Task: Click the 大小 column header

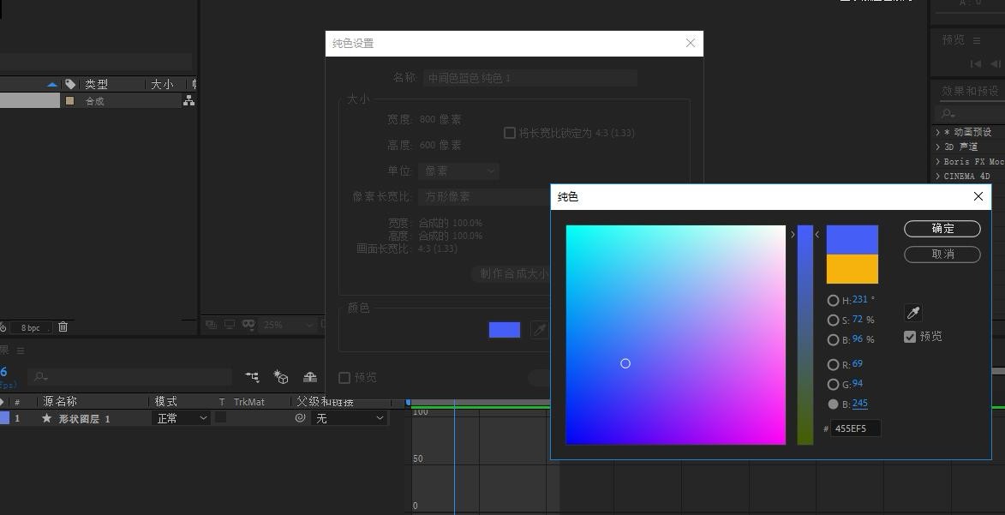Action: coord(162,84)
